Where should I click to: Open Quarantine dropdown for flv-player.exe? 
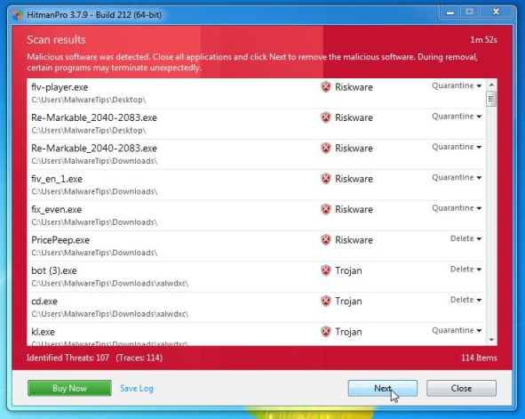coord(457,85)
